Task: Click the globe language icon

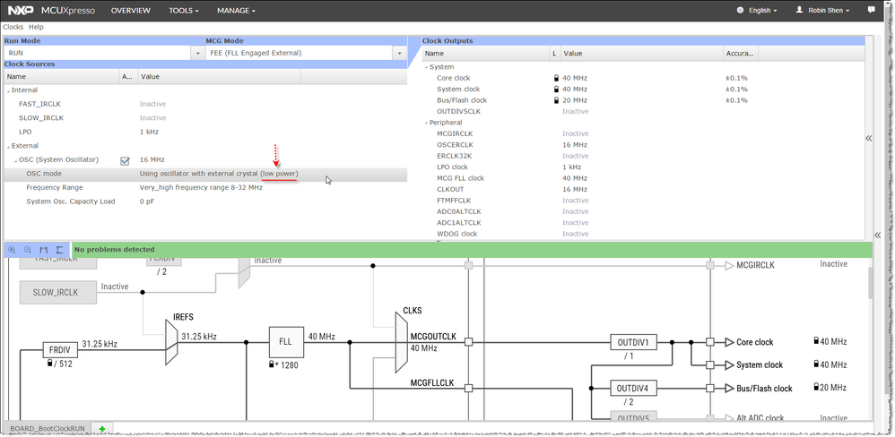Action: [741, 10]
